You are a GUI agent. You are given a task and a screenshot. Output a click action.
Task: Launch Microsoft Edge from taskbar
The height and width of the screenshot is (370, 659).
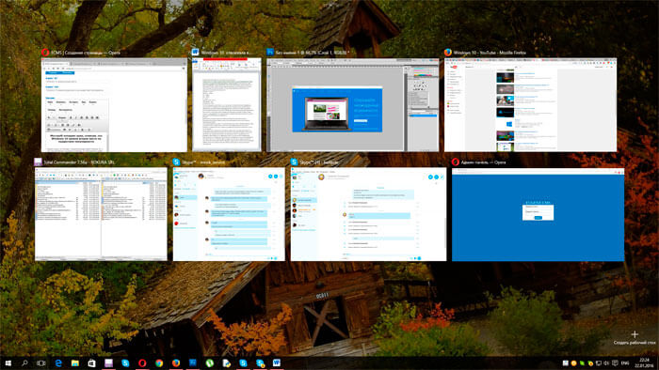[x=58, y=363]
